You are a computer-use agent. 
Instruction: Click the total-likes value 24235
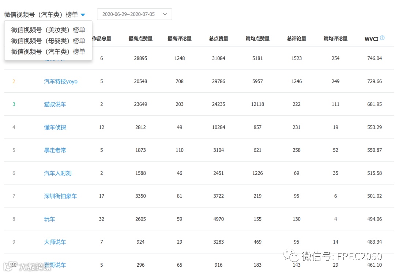[218, 104]
